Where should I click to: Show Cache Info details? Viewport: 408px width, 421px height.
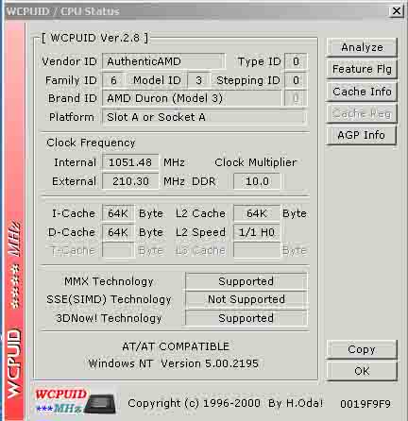click(x=362, y=92)
